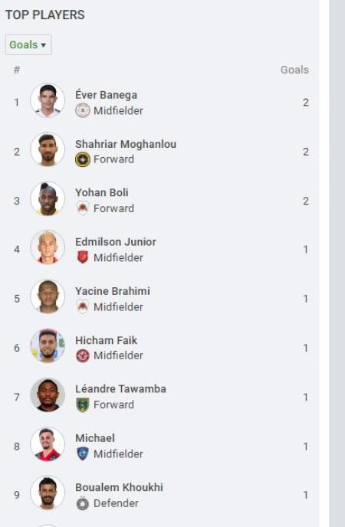
Task: Click the Goals column header
Action: click(x=294, y=70)
